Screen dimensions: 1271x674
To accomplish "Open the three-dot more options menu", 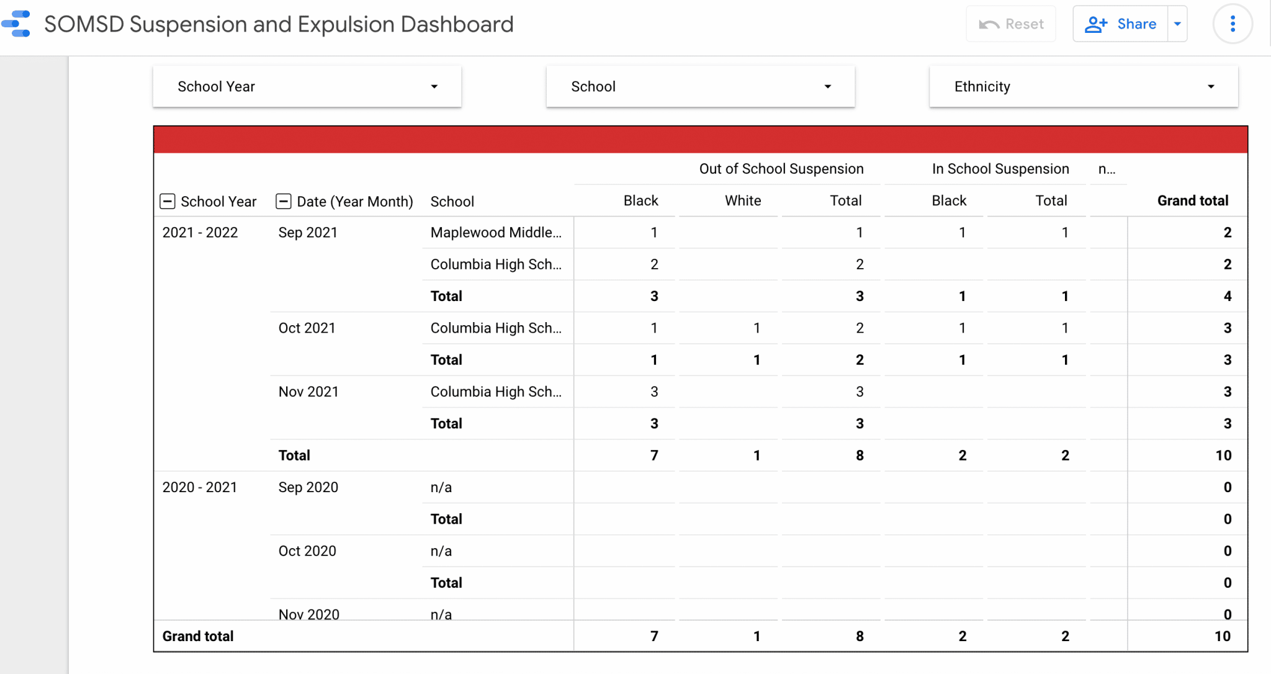I will coord(1233,24).
